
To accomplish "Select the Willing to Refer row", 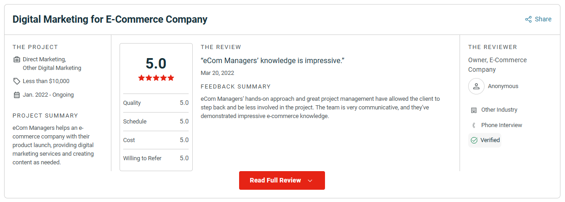I will tap(156, 158).
